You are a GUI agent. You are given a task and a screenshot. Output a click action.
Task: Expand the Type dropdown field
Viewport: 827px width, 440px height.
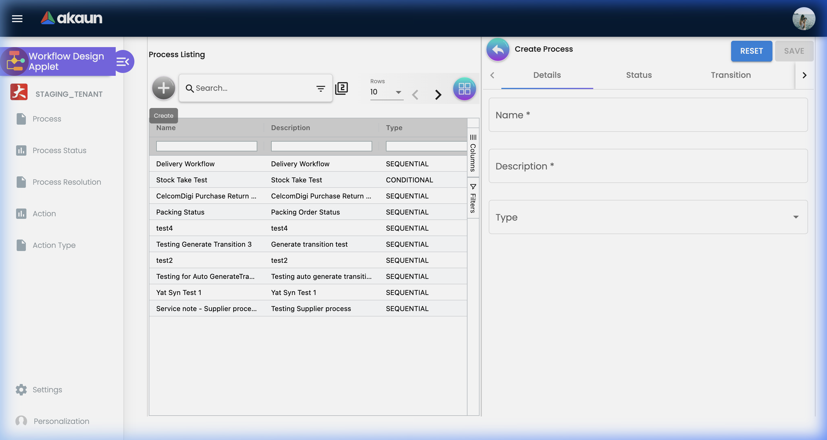pos(648,217)
